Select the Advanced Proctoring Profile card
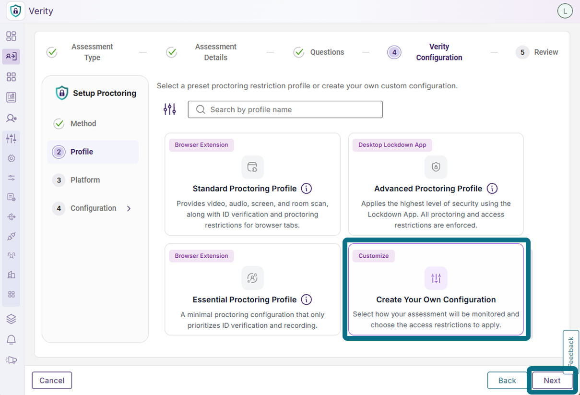580x395 pixels. 436,184
